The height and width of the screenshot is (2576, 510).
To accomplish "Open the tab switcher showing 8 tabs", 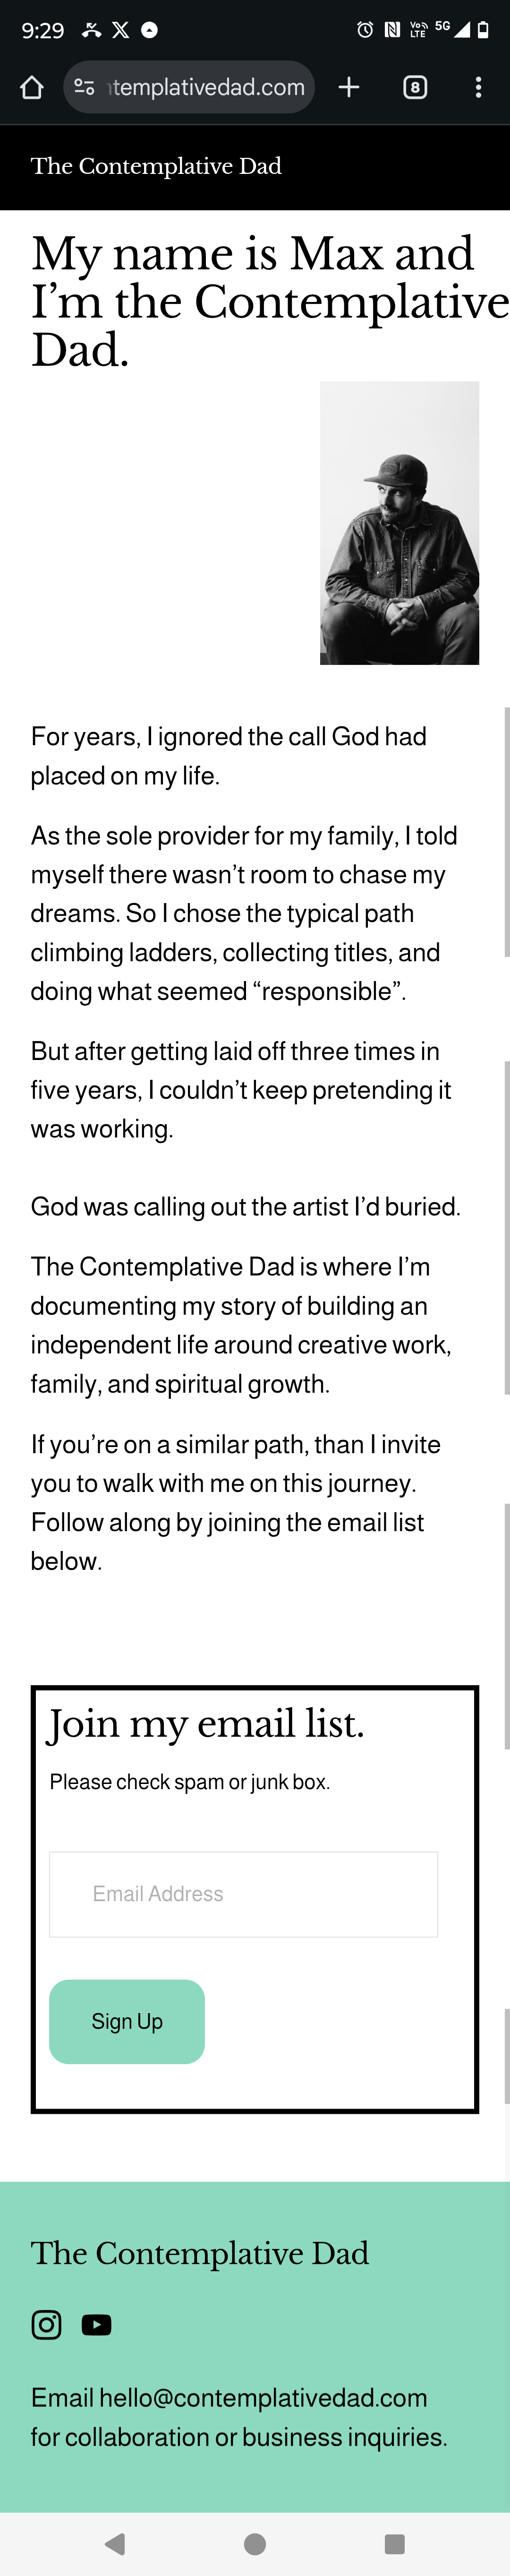I will (x=415, y=88).
